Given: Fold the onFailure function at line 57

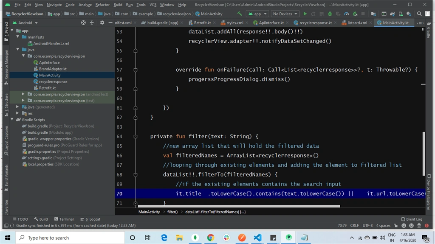Looking at the screenshot, I should click(136, 70).
